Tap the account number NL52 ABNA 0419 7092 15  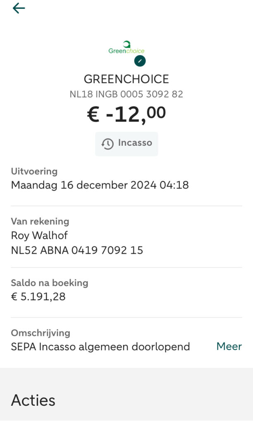click(77, 250)
